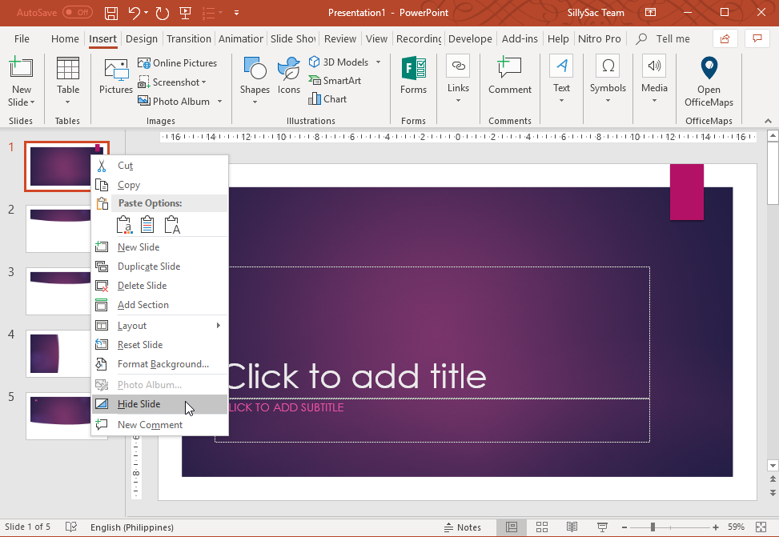This screenshot has height=537, width=779.
Task: Insert a Chart from the ribbon
Action: (x=327, y=99)
